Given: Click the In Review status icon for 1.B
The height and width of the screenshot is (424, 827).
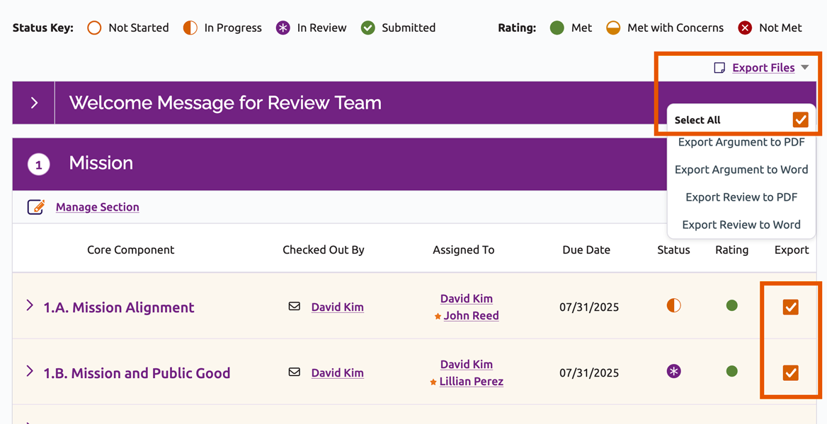Looking at the screenshot, I should pos(673,372).
